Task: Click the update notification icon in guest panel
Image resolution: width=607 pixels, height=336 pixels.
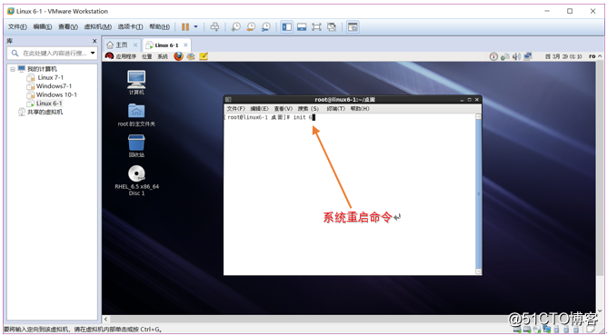Action: click(493, 57)
